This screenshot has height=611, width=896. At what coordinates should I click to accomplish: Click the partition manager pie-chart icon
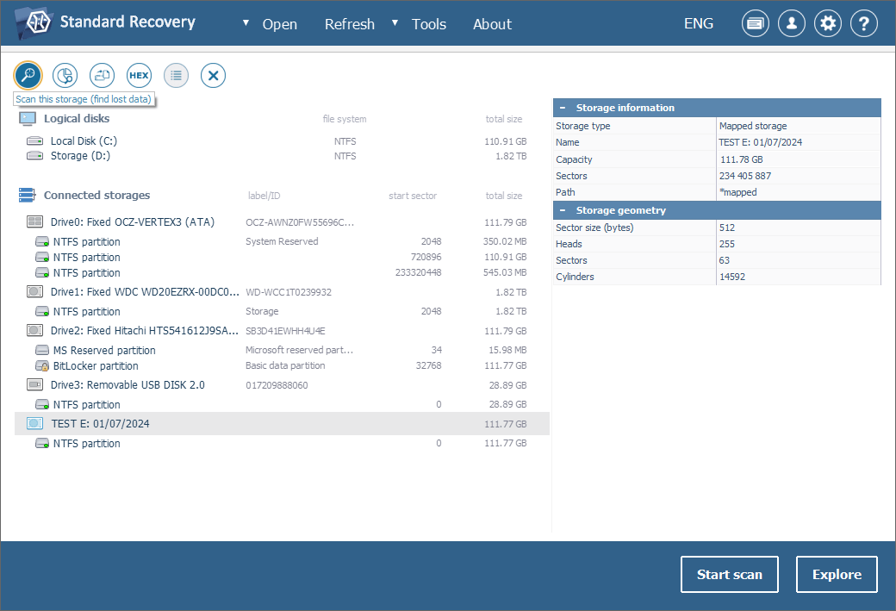coord(65,76)
